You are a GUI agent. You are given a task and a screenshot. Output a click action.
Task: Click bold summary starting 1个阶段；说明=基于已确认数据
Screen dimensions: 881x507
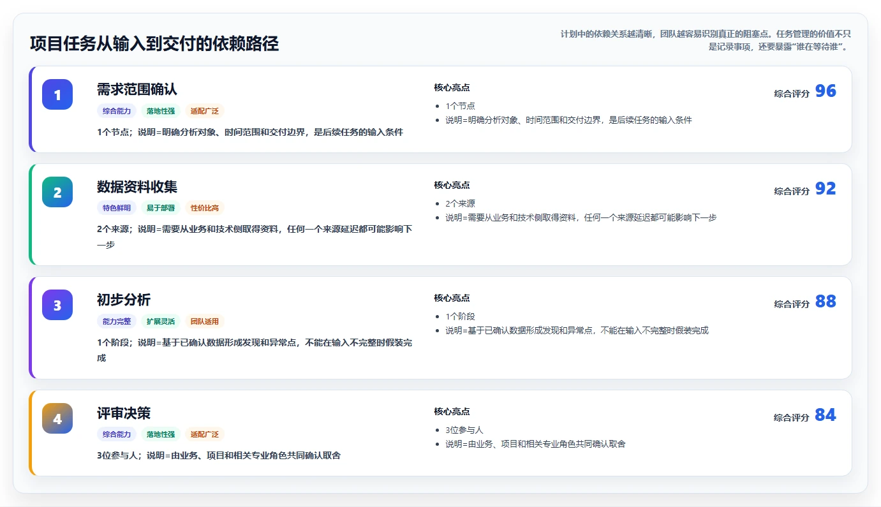click(x=255, y=350)
